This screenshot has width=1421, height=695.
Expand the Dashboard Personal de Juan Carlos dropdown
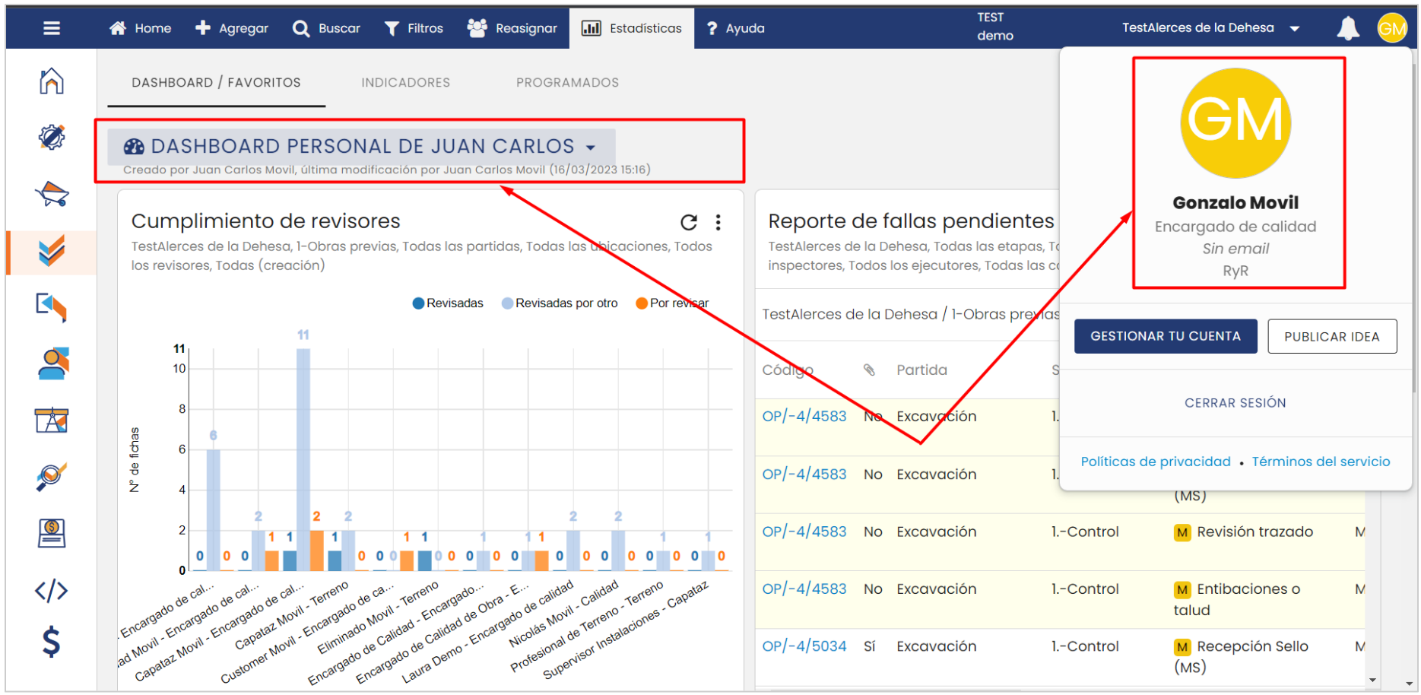pyautogui.click(x=590, y=147)
